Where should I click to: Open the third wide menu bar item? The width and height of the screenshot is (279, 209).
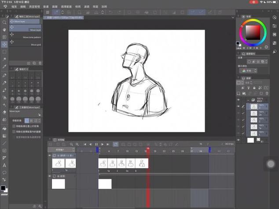pos(34,7)
